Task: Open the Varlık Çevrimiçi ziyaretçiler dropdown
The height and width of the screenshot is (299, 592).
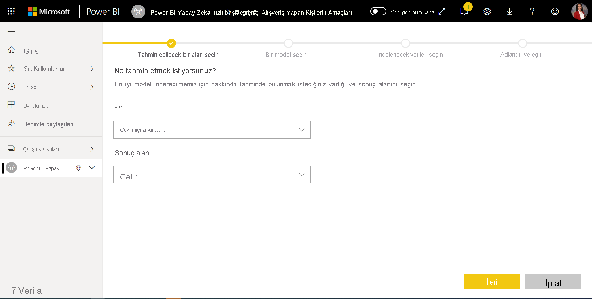Action: click(x=212, y=130)
